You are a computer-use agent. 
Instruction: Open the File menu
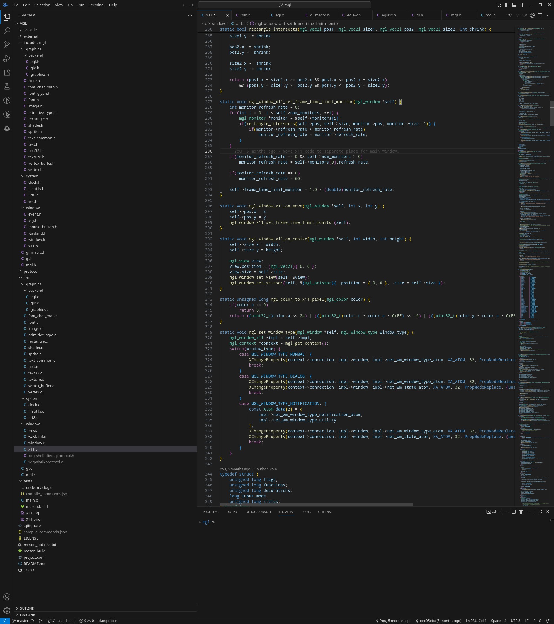click(15, 5)
